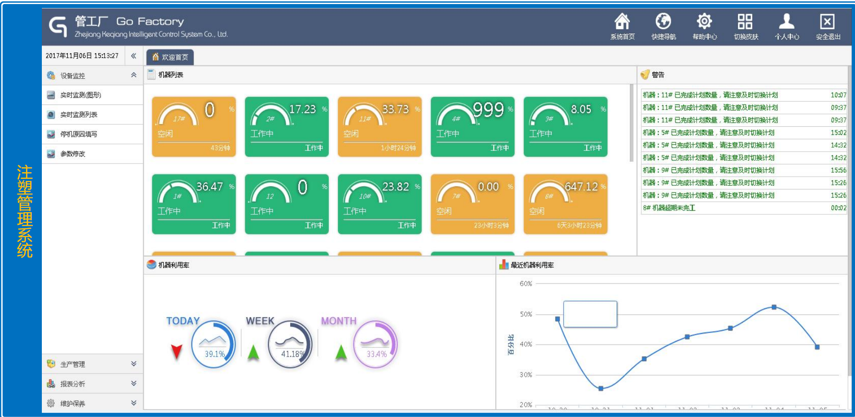Open the 系统首页 home icon

pyautogui.click(x=622, y=22)
